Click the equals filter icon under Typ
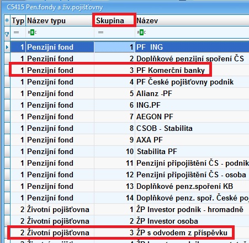Screen dimensions: 249x243 tap(17, 33)
